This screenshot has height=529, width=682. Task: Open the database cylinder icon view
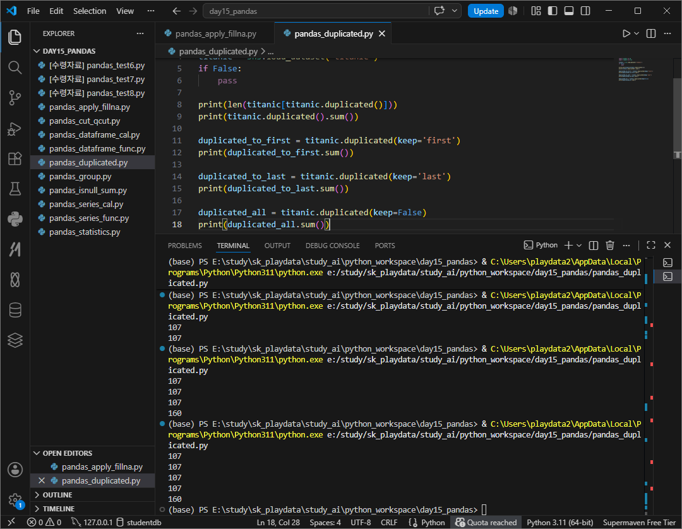click(x=15, y=310)
